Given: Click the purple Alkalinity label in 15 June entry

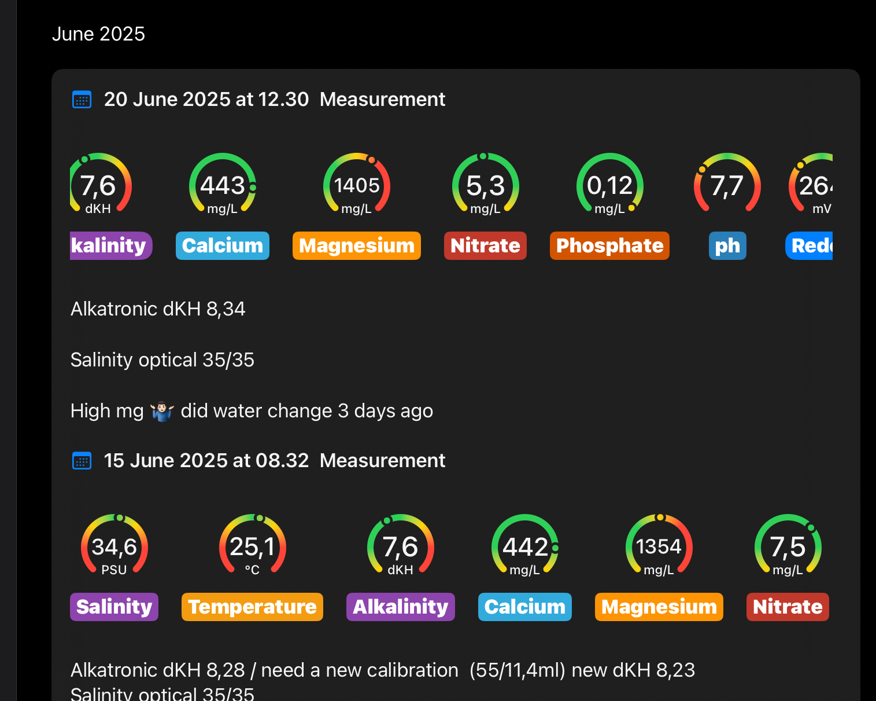Looking at the screenshot, I should 400,607.
